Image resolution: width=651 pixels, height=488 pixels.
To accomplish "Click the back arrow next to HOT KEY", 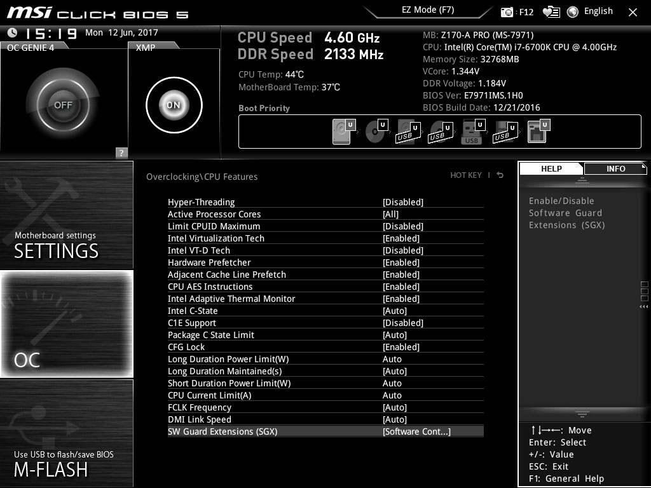I will (500, 175).
